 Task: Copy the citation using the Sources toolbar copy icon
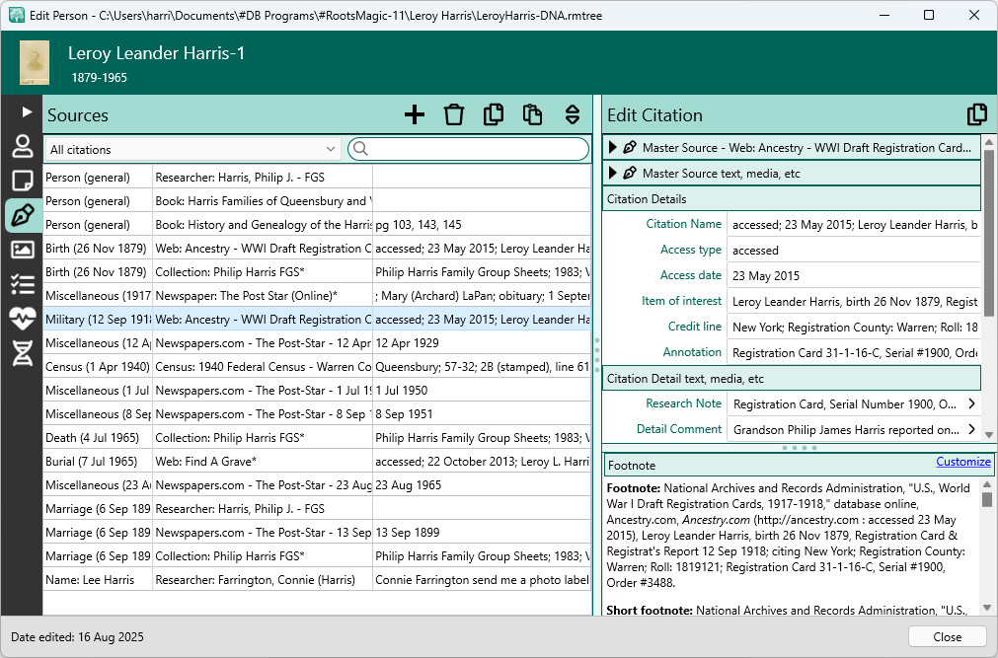tap(494, 114)
